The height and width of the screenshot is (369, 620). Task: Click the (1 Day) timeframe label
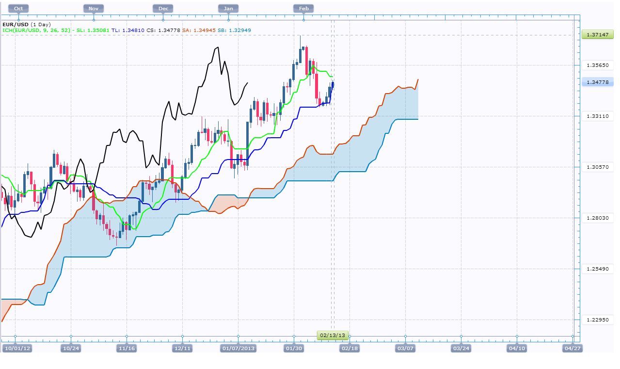[40, 24]
